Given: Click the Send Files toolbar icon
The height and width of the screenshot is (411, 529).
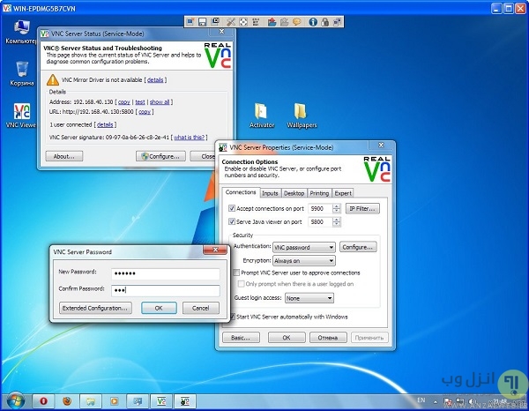Looking at the screenshot, I should point(272,22).
